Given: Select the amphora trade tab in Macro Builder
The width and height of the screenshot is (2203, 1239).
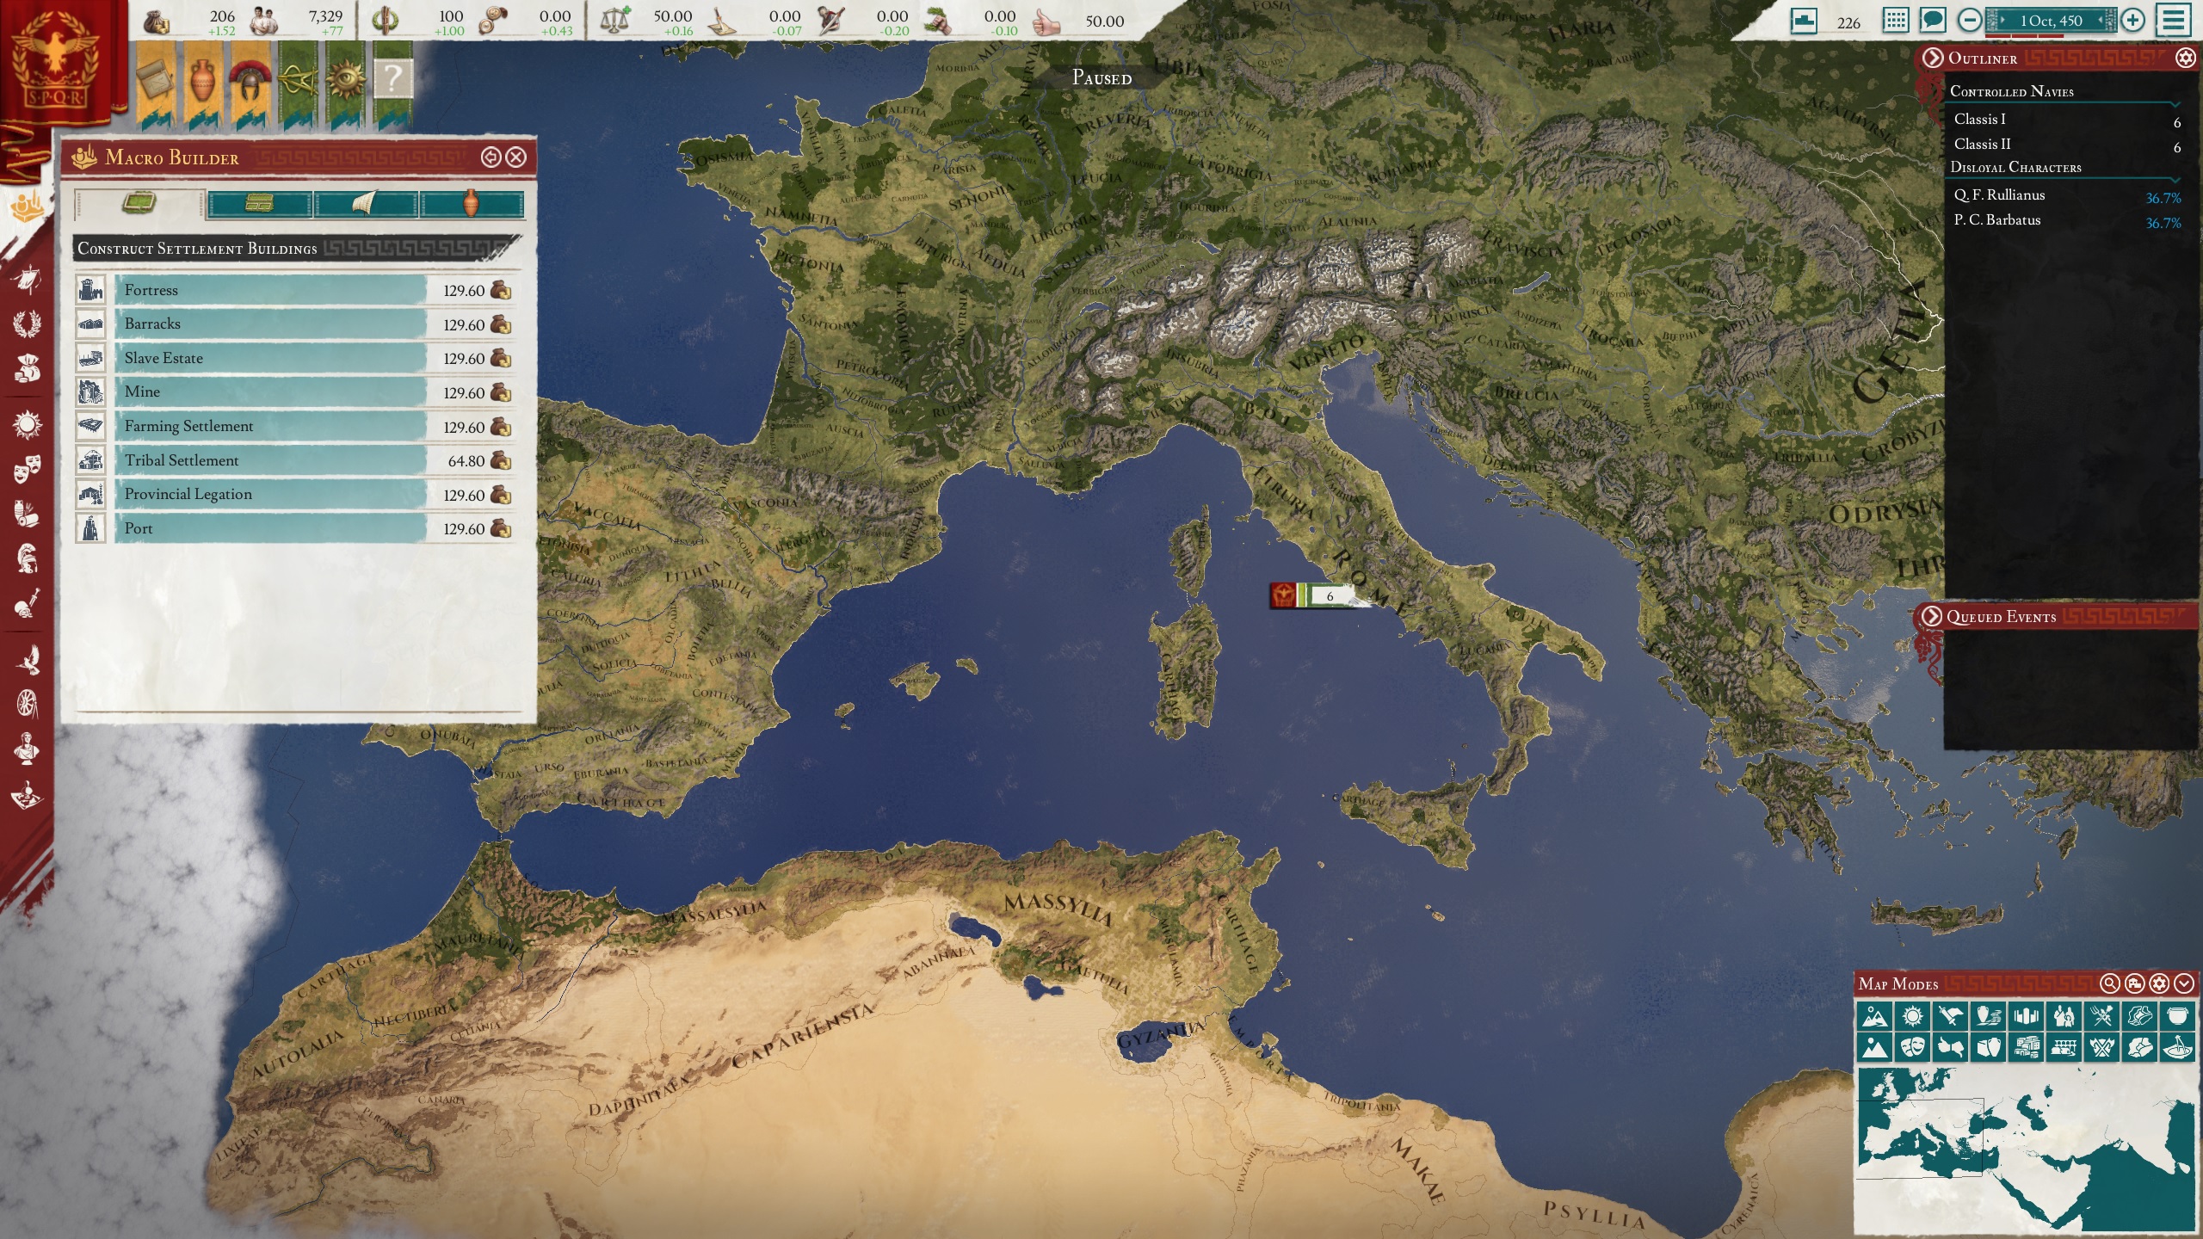Looking at the screenshot, I should (x=471, y=204).
